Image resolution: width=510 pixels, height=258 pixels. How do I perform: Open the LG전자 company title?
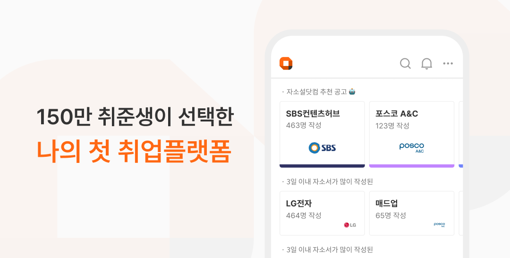pos(299,203)
